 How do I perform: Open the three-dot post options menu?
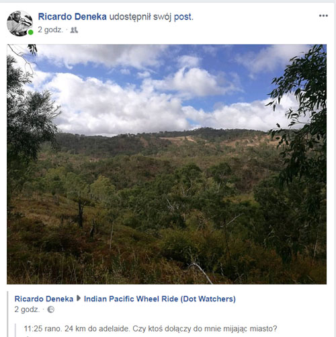[x=323, y=15]
